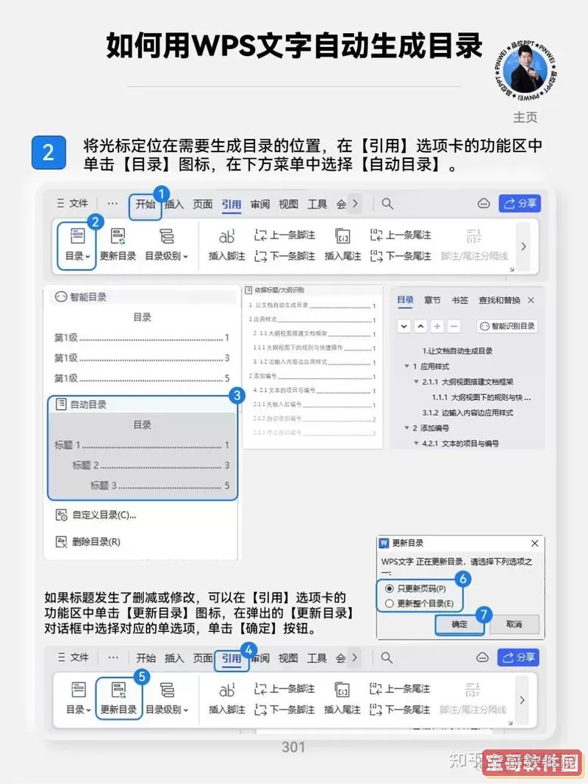This screenshot has height=784, width=588.
Task: Collapse the '4.2.1 文本的项目与编号' node
Action: click(x=416, y=443)
